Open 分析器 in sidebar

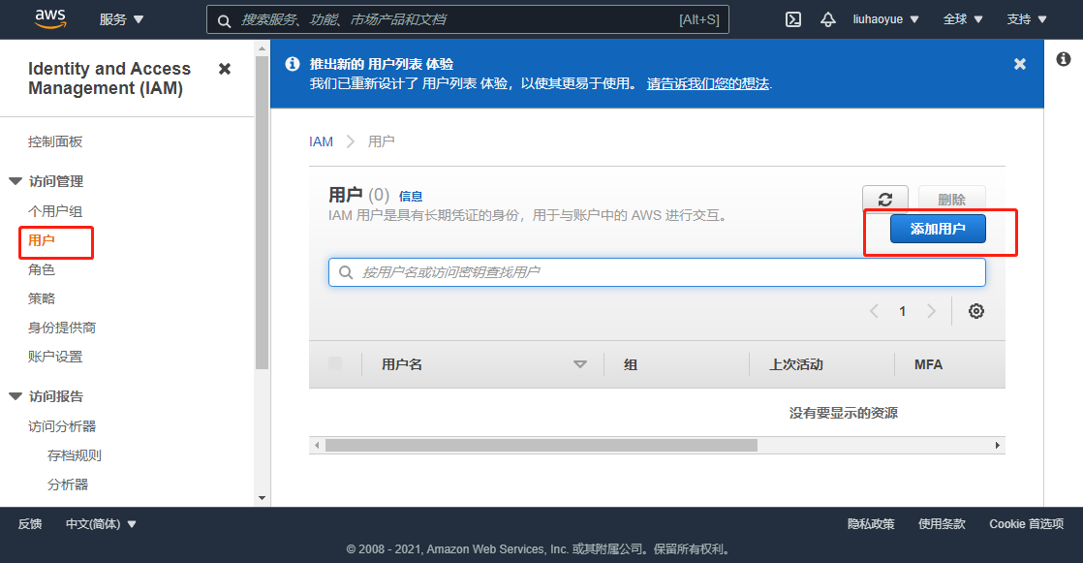[x=68, y=485]
